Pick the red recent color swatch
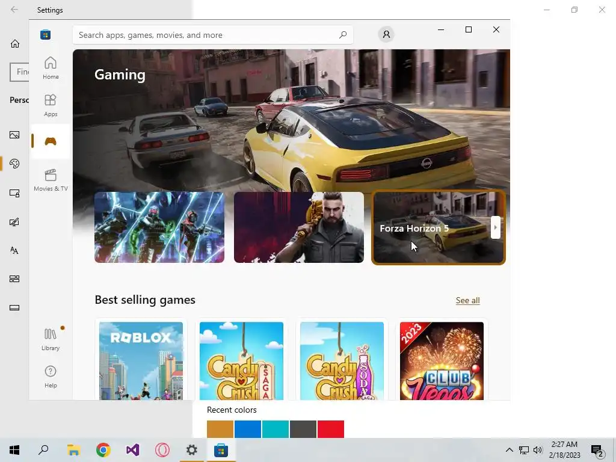 click(x=331, y=429)
